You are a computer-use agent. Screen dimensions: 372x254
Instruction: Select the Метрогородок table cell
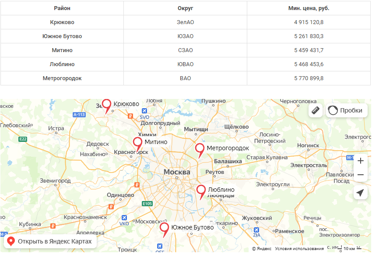point(62,78)
